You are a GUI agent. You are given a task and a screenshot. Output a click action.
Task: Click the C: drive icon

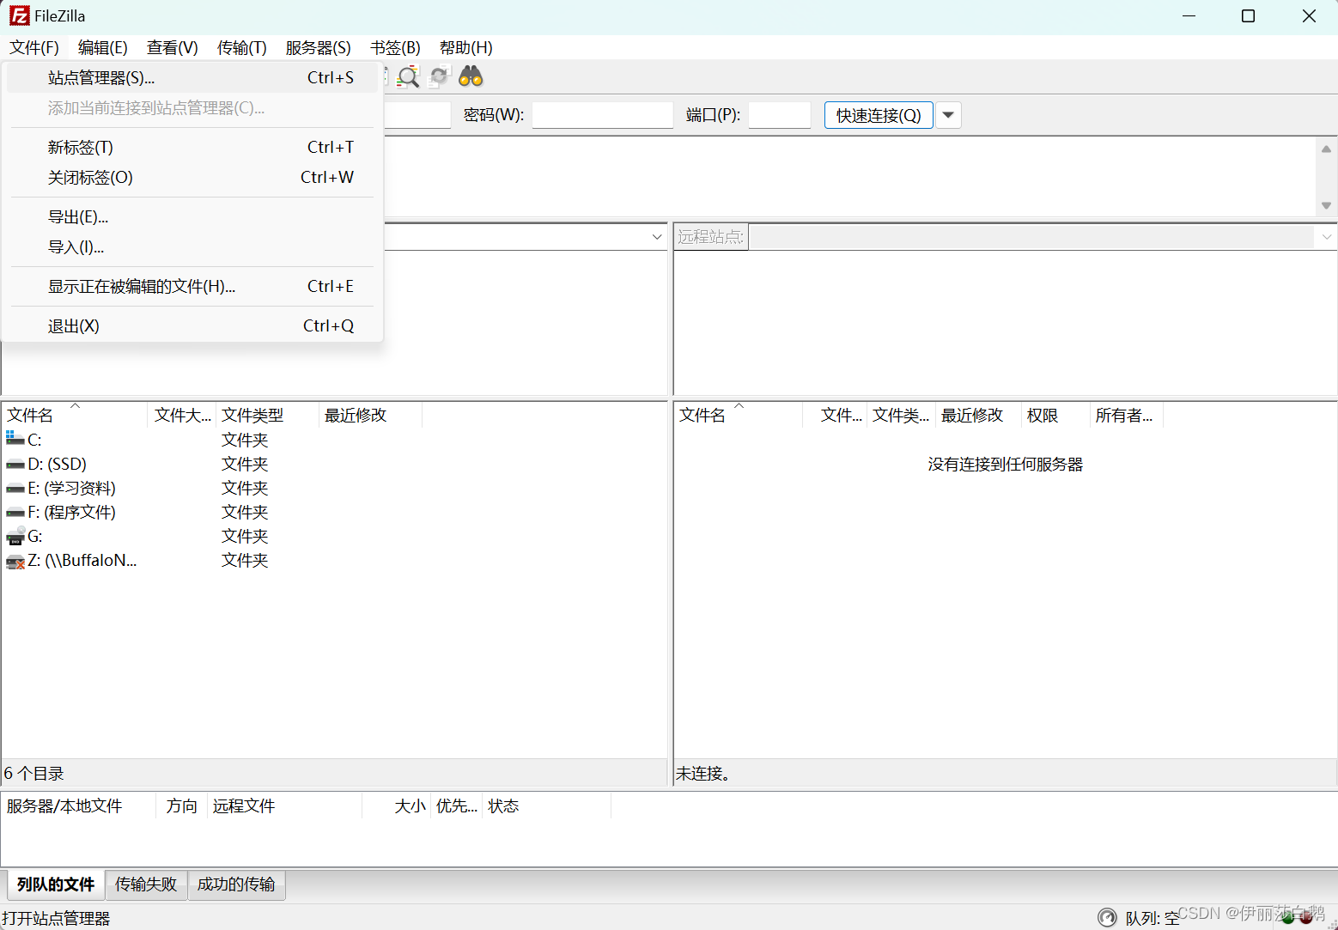[15, 439]
